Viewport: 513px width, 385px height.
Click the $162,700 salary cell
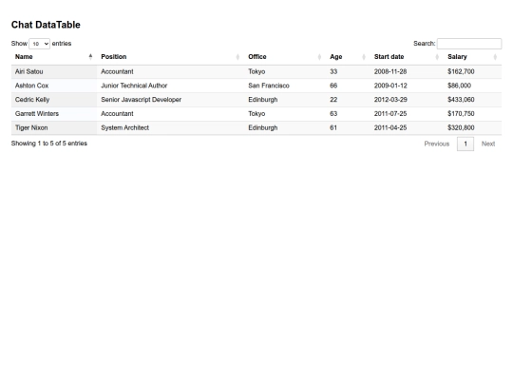coord(473,71)
